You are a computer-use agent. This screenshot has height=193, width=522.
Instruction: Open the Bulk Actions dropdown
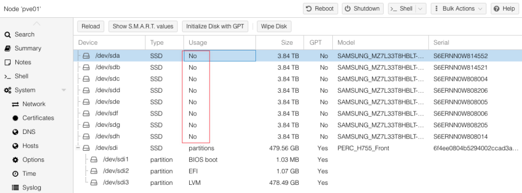(458, 9)
